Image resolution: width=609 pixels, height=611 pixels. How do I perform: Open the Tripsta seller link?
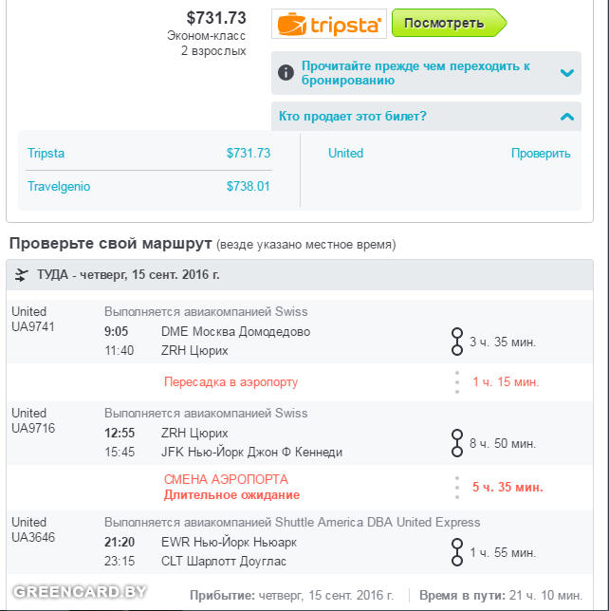point(46,153)
